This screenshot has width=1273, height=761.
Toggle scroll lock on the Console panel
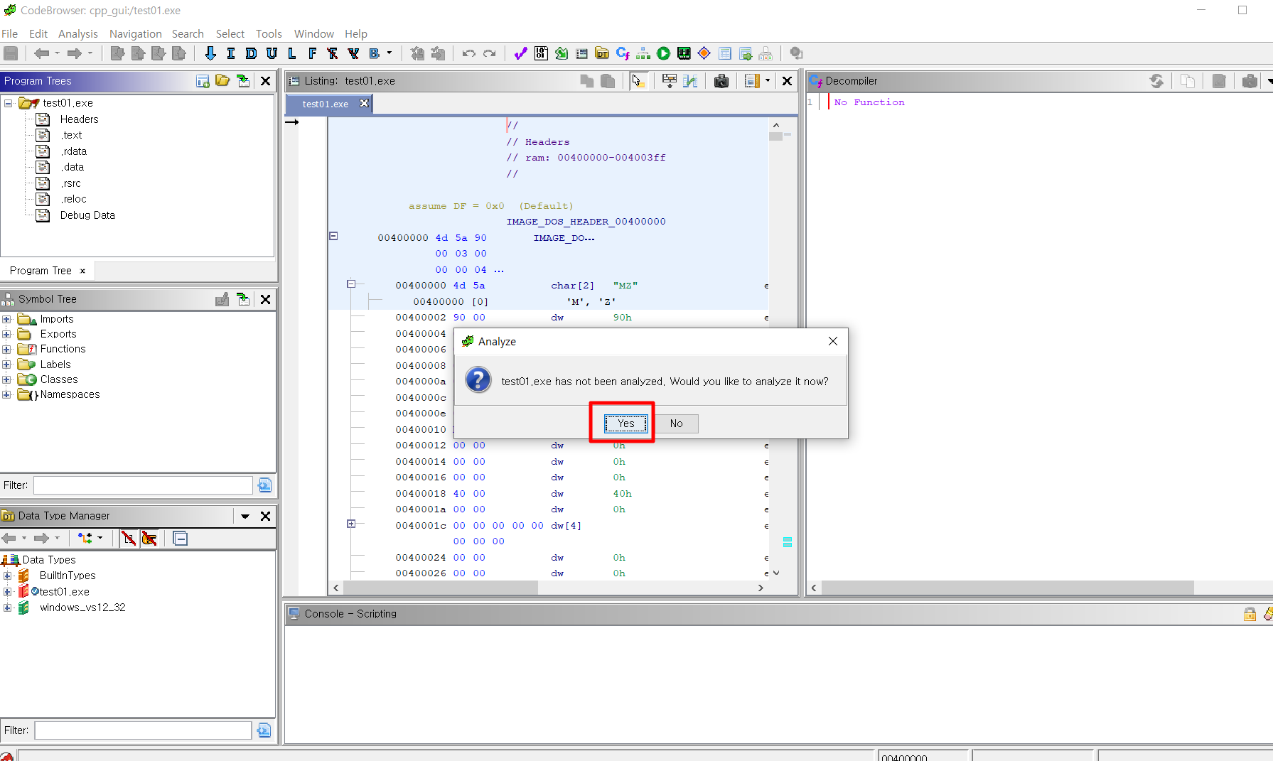[1251, 614]
